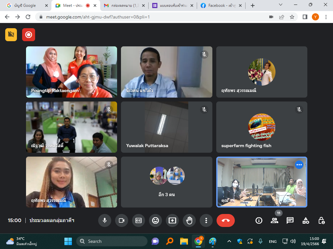Click the red recording indicator button
This screenshot has height=249, width=333.
point(29,35)
